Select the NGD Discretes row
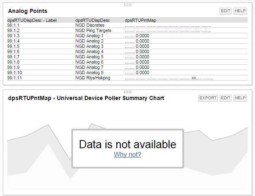 127,26
